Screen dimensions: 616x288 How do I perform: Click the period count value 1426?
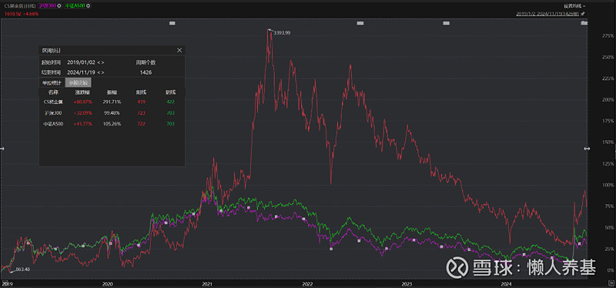(146, 72)
